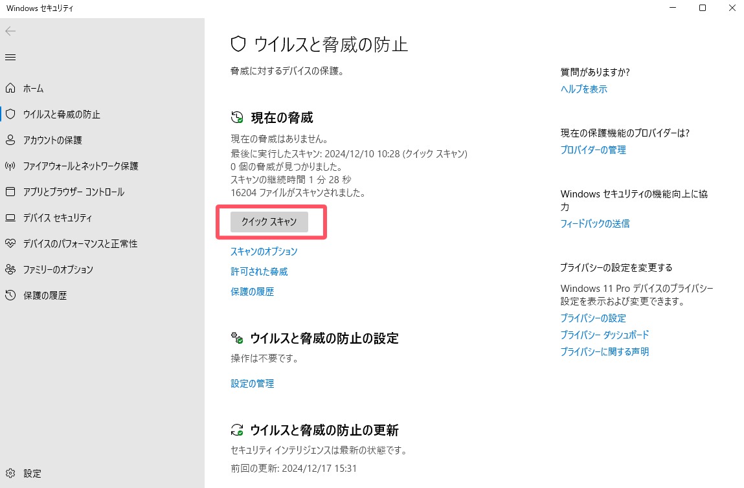Open the スキャンのオプション link
The height and width of the screenshot is (488, 744).
[x=264, y=251]
